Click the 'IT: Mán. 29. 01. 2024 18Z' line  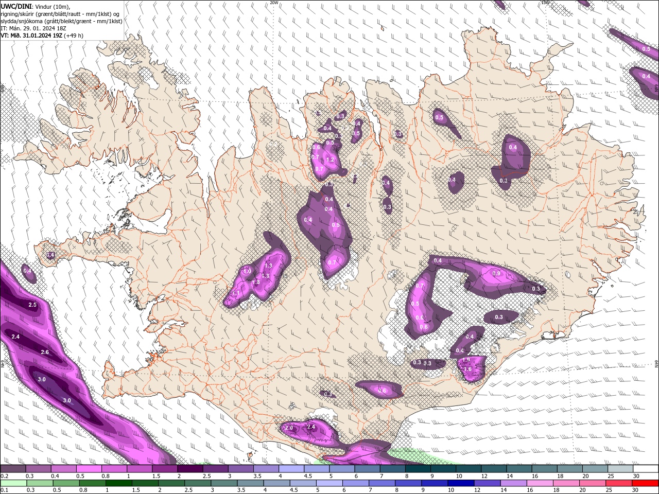(34, 28)
